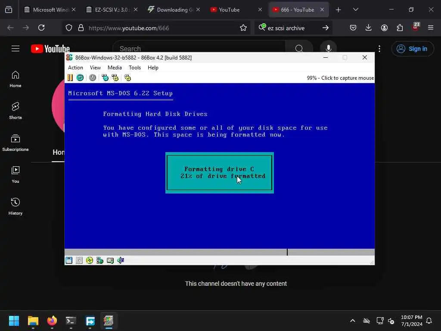Open Shorts in the YouTube sidebar
Screen dimensions: 441x331
point(16,111)
